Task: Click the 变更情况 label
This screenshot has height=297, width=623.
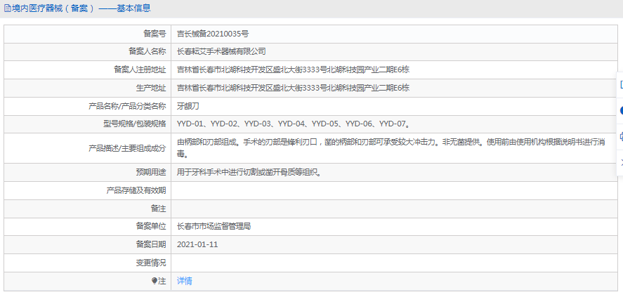Action: [x=151, y=263]
